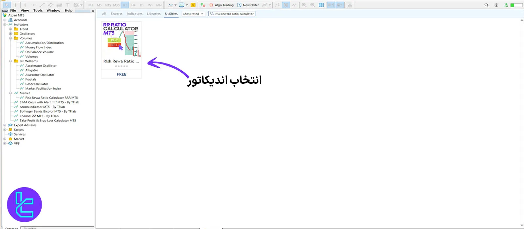Viewport: 524px width, 229px height.
Task: Expand the Accounts tree node
Action: (5, 20)
